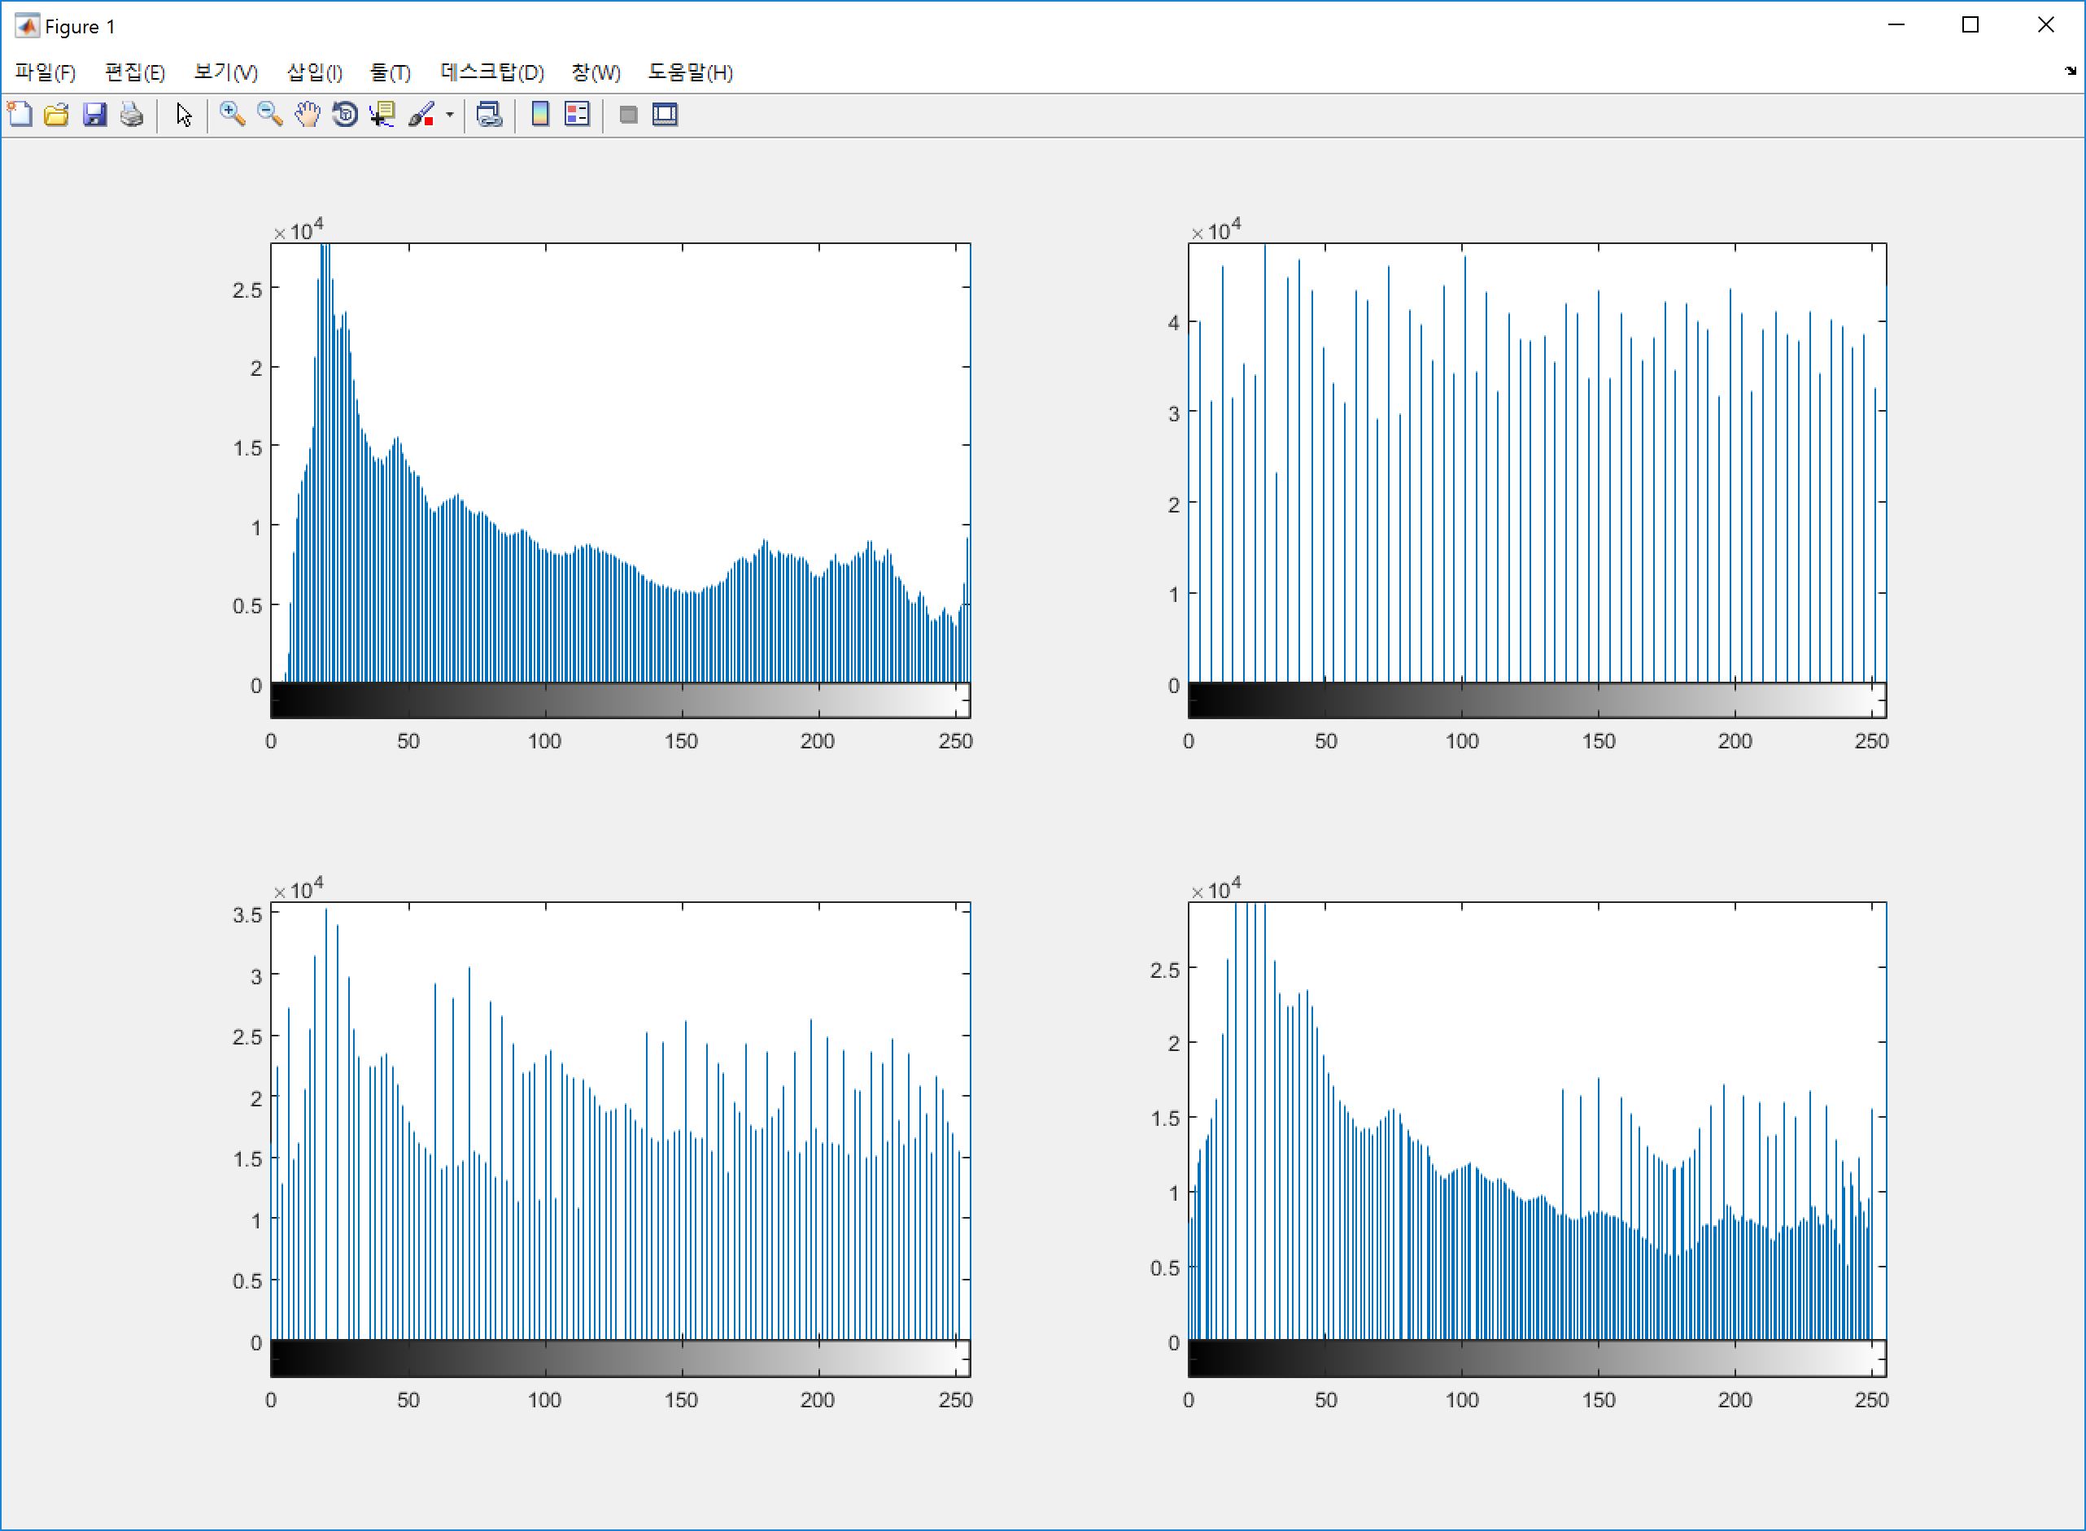This screenshot has height=1531, width=2086.
Task: Click the Link Plot icon
Action: tap(488, 115)
